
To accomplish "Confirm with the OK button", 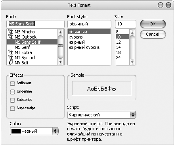I will coord(153,24).
